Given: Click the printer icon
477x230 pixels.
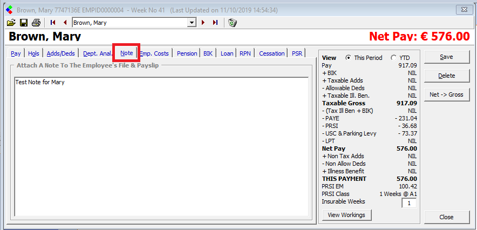Looking at the screenshot, I should pos(36,23).
